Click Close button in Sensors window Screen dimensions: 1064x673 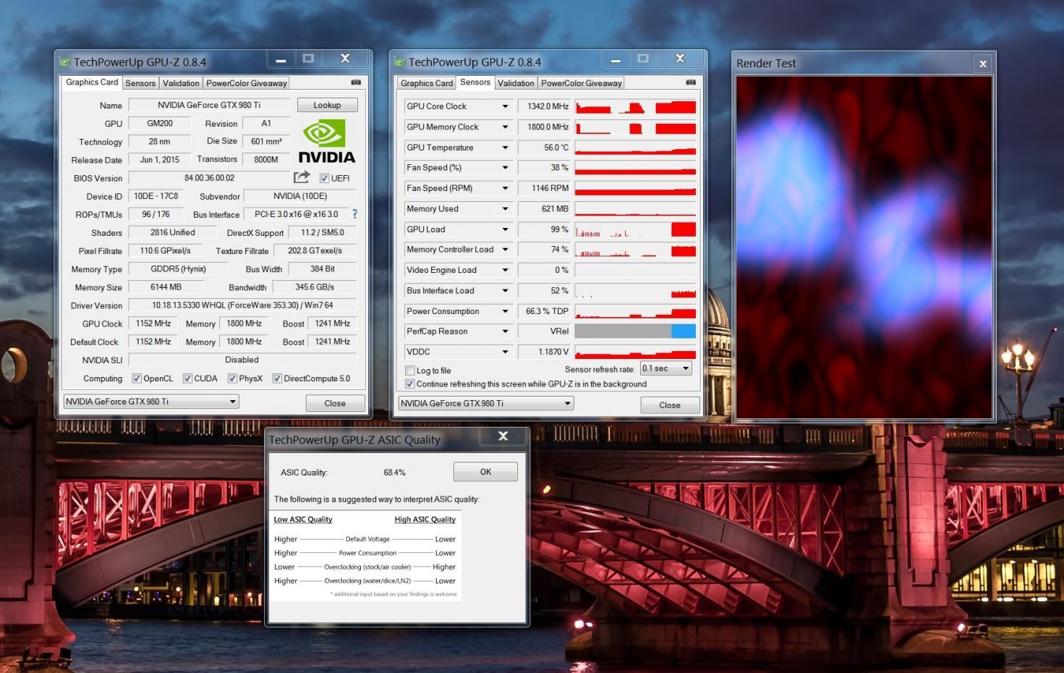pos(670,405)
